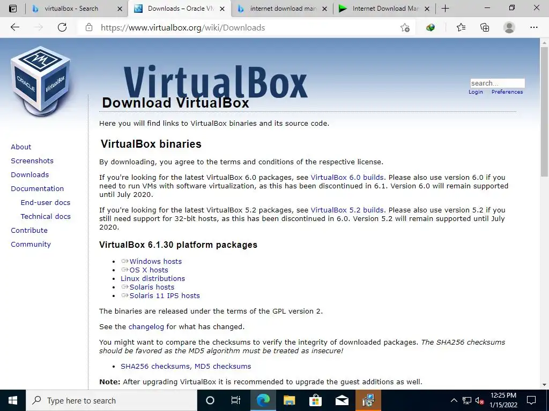The height and width of the screenshot is (411, 549).
Task: Follow the VirtualBox 5.2 builds link
Action: coord(347,210)
